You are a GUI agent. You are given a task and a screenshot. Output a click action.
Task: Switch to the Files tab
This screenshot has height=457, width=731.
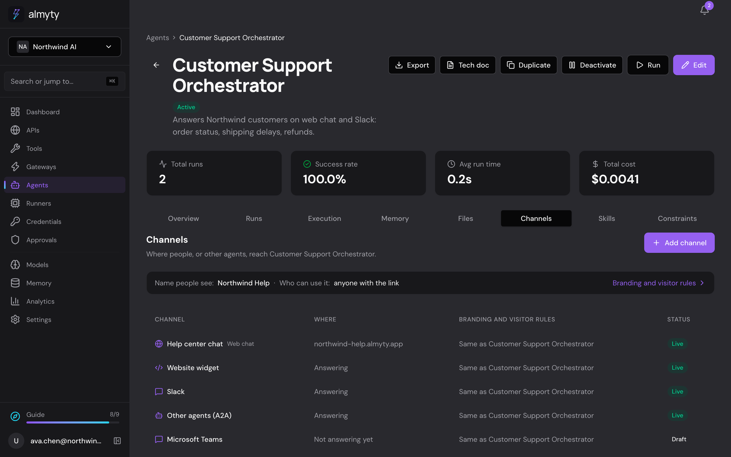click(x=466, y=218)
